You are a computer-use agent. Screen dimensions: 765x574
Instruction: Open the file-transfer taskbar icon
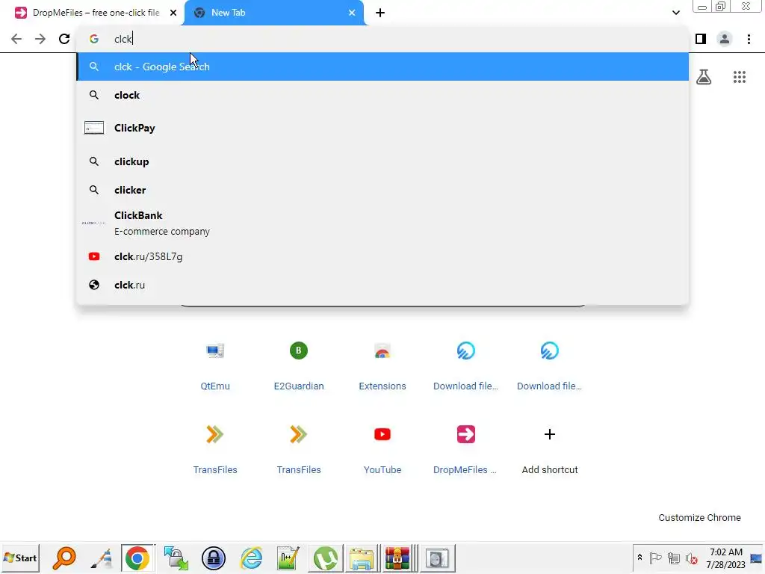click(176, 558)
